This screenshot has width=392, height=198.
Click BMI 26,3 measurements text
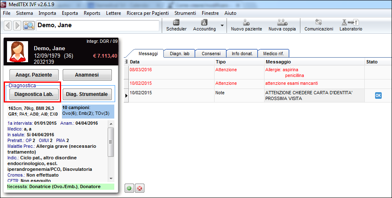coord(45,109)
